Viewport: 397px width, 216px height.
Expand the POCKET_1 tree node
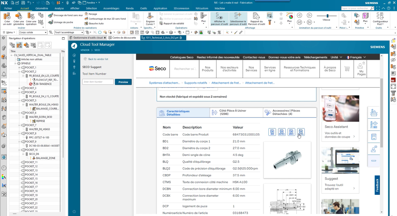(19, 67)
